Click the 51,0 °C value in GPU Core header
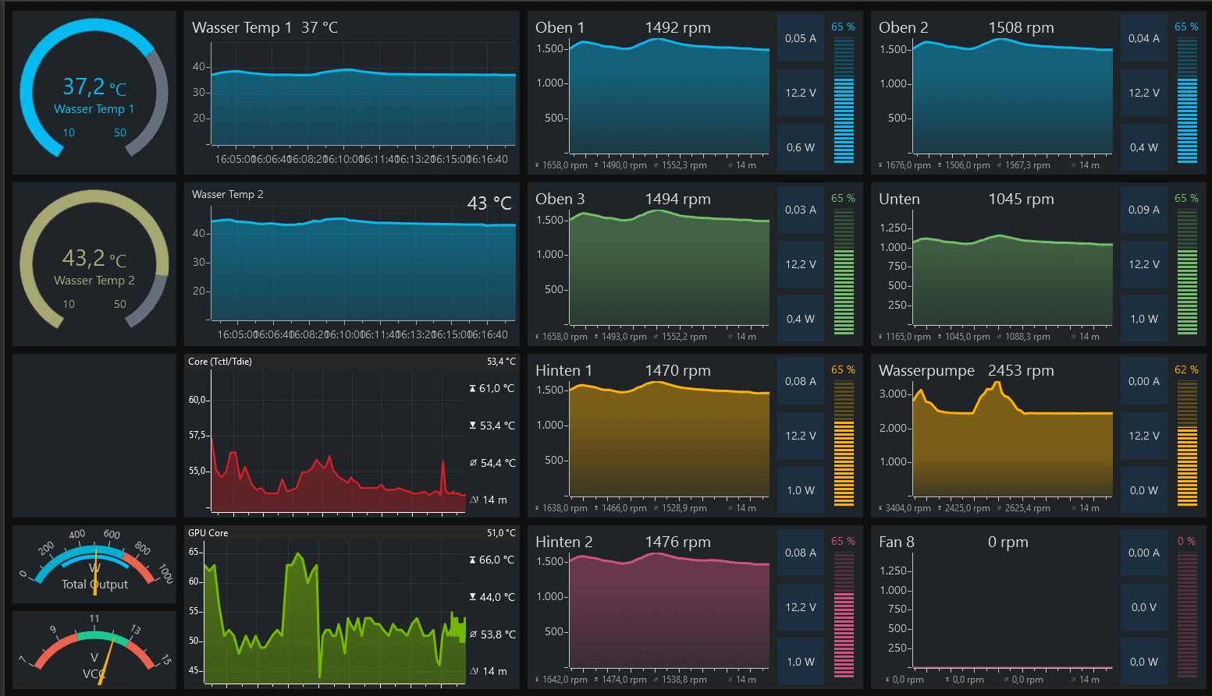The width and height of the screenshot is (1212, 696). tap(501, 533)
